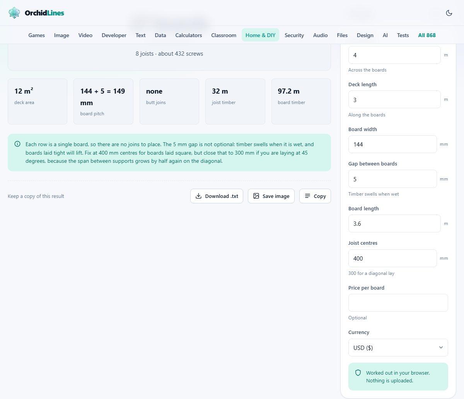Click the 144 + 5 = 149 mm board pitch card
464x399 pixels.
[103, 101]
